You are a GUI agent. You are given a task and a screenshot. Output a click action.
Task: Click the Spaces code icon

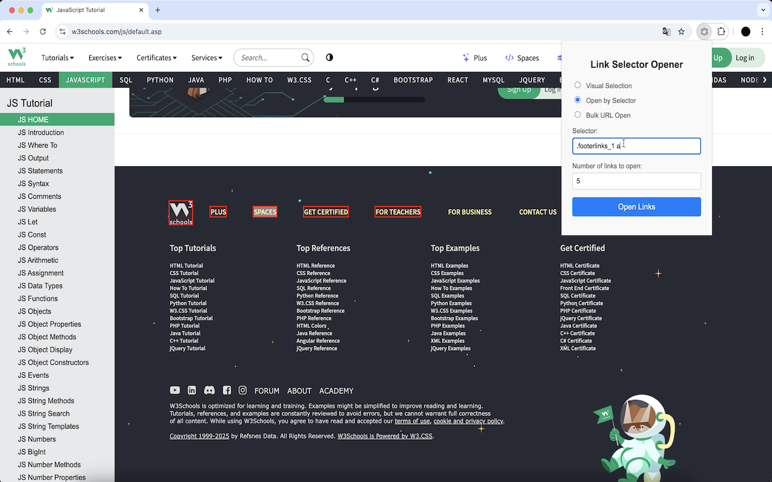pyautogui.click(x=510, y=57)
